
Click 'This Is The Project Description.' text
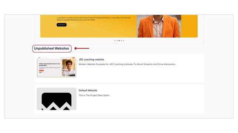point(94,95)
